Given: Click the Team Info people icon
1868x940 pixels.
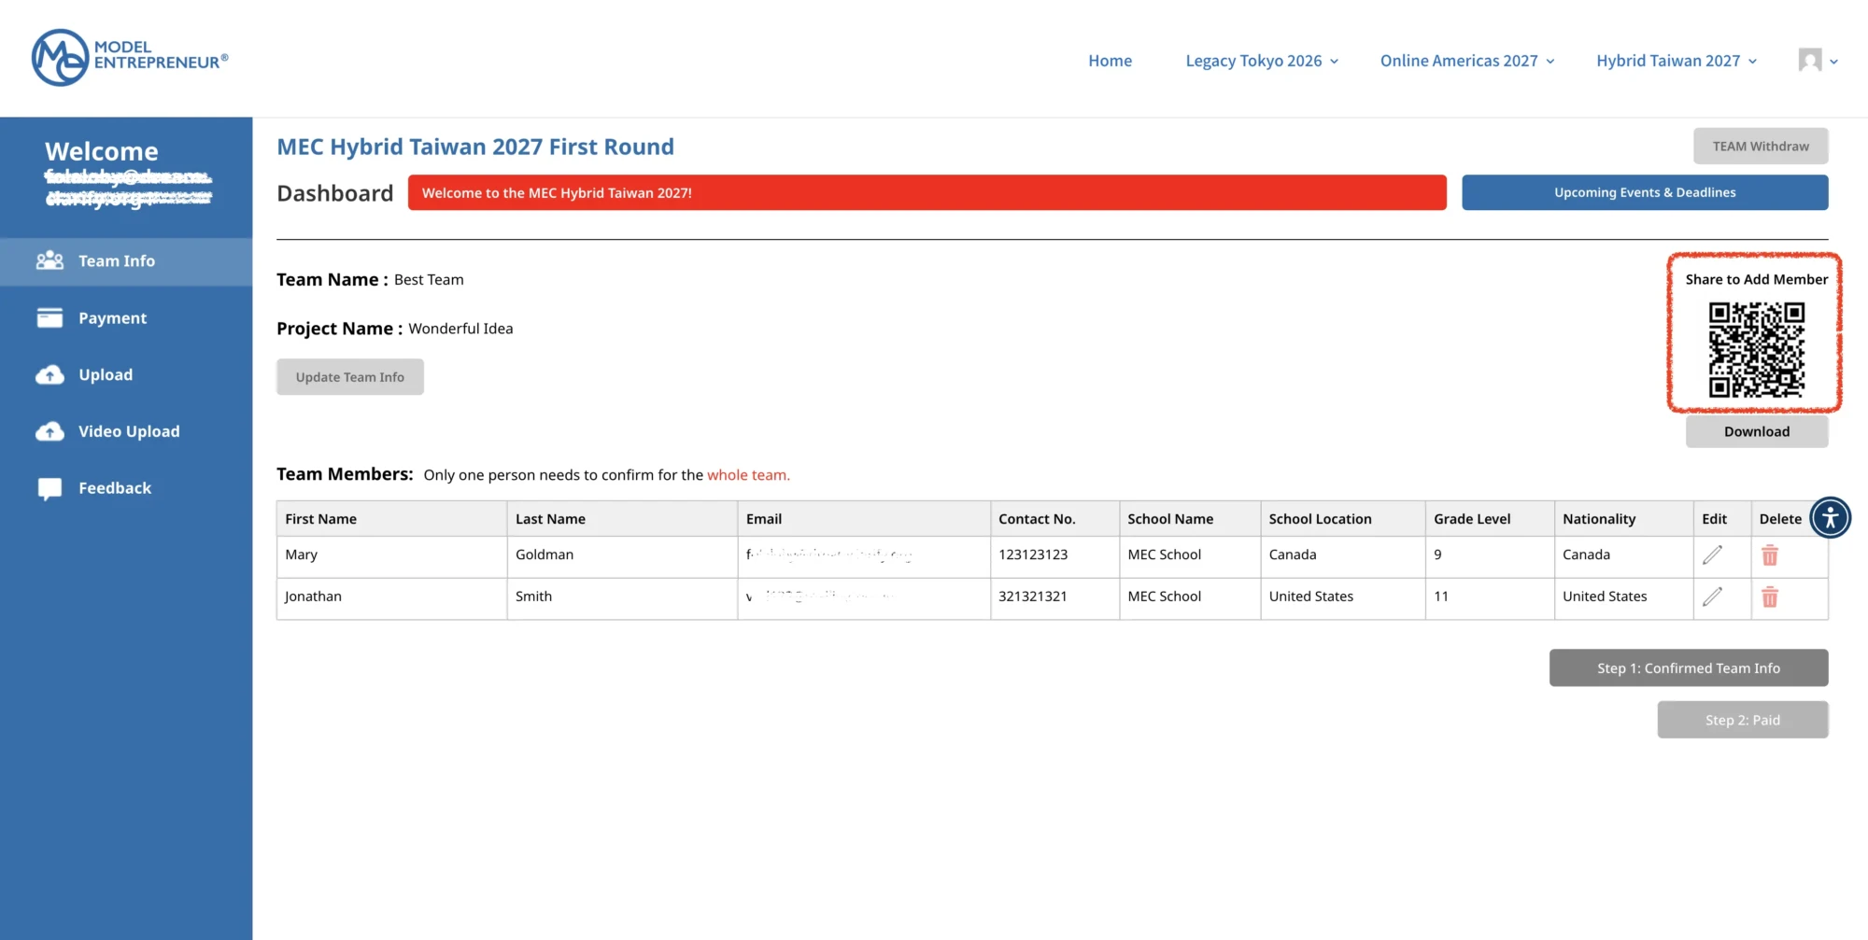Looking at the screenshot, I should [50, 260].
